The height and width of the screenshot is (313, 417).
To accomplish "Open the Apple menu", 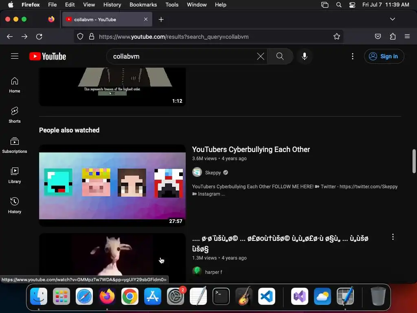I will 11,4.
